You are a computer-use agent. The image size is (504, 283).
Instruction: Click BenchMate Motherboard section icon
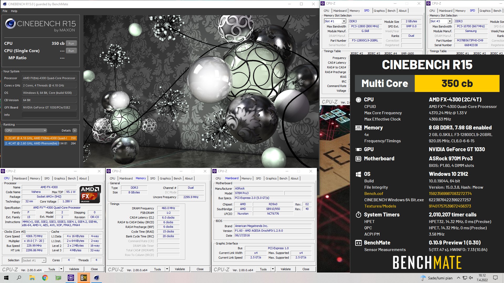pyautogui.click(x=358, y=159)
